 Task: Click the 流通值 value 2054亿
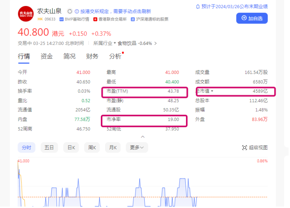pos(83,110)
